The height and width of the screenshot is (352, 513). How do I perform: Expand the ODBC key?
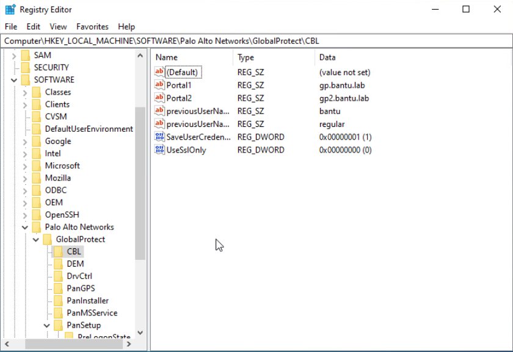(25, 191)
